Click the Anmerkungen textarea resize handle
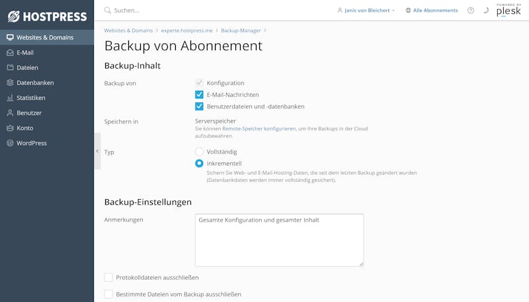Viewport: 529px width, 302px height. tap(361, 264)
